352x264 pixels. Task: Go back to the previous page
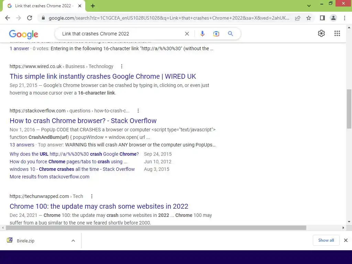[x=8, y=18]
